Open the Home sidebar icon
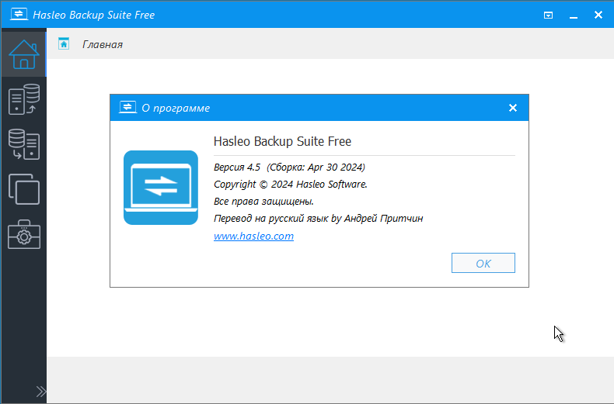 click(x=24, y=54)
